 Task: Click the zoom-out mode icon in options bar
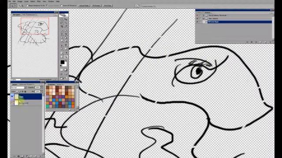[22, 6]
